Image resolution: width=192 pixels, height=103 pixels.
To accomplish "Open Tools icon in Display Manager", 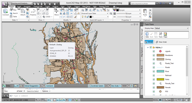I will tap(160, 35).
